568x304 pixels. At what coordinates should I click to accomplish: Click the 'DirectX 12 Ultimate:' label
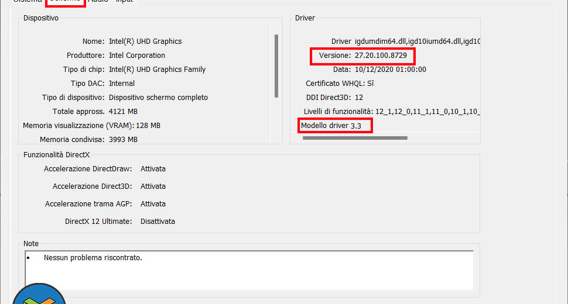coord(98,221)
